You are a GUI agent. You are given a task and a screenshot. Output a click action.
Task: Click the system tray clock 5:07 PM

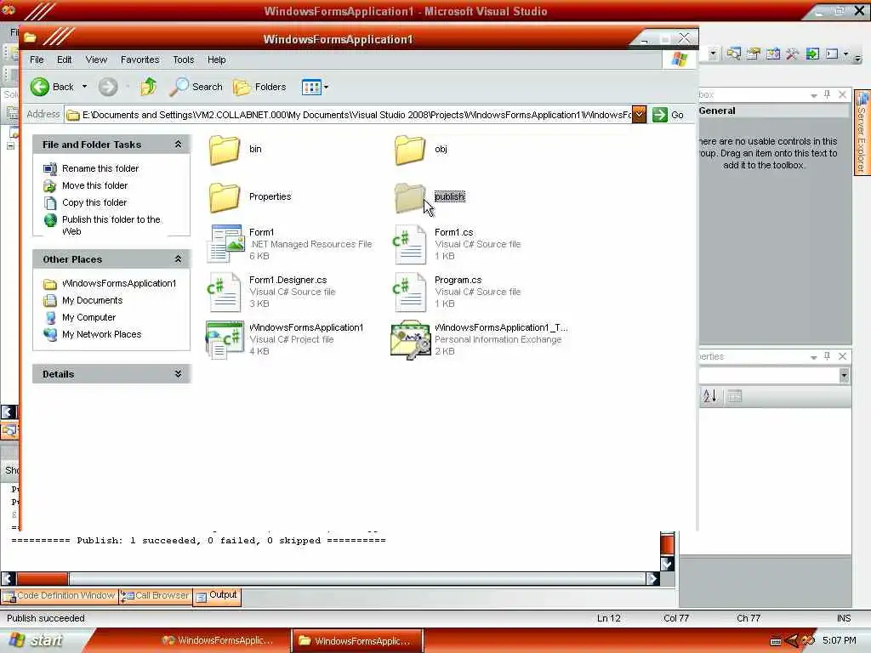[840, 640]
